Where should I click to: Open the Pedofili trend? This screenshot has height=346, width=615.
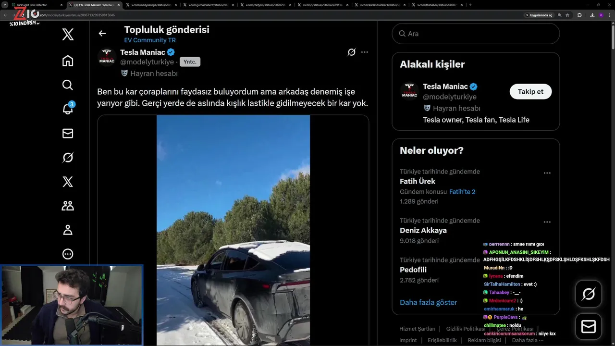coord(413,270)
